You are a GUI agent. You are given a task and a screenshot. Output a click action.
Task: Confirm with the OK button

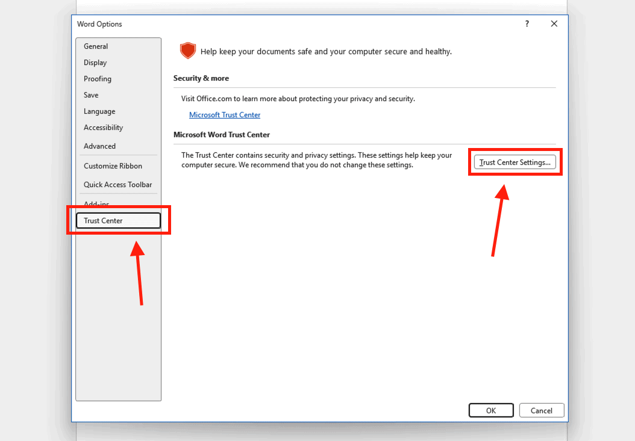(x=491, y=410)
